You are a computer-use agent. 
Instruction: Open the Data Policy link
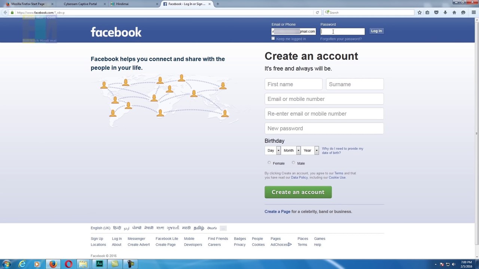299,177
